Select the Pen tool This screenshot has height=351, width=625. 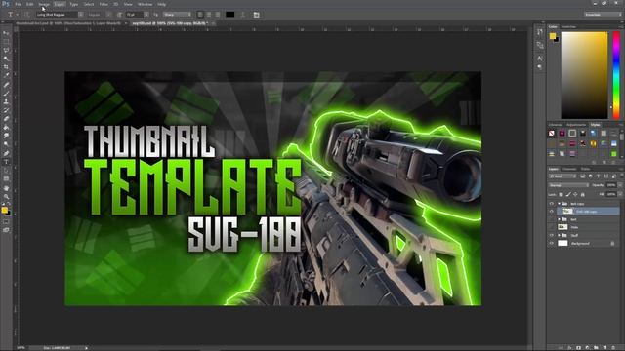point(6,153)
